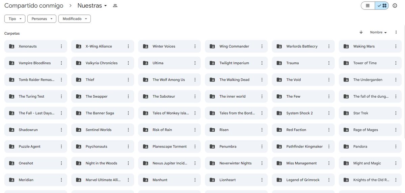Open more options for Oneshot folder
The height and width of the screenshot is (193, 405).
pyautogui.click(x=61, y=163)
